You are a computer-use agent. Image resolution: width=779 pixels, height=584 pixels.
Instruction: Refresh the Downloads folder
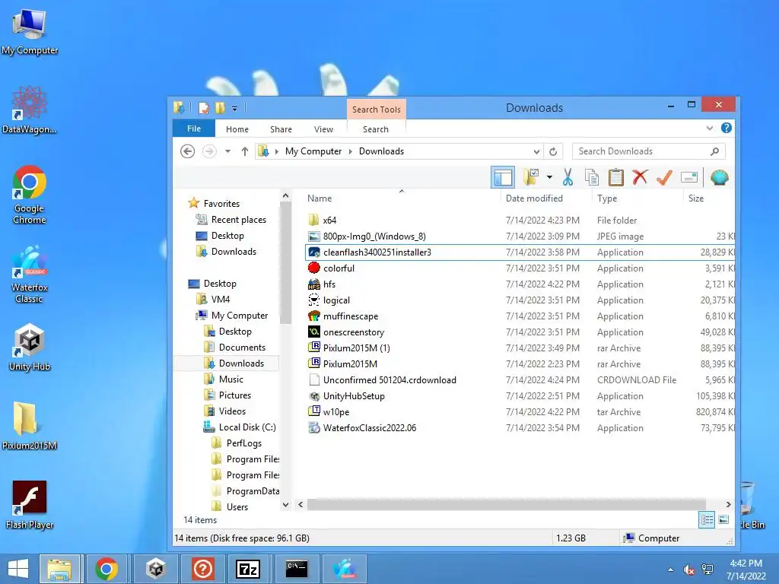coord(553,151)
